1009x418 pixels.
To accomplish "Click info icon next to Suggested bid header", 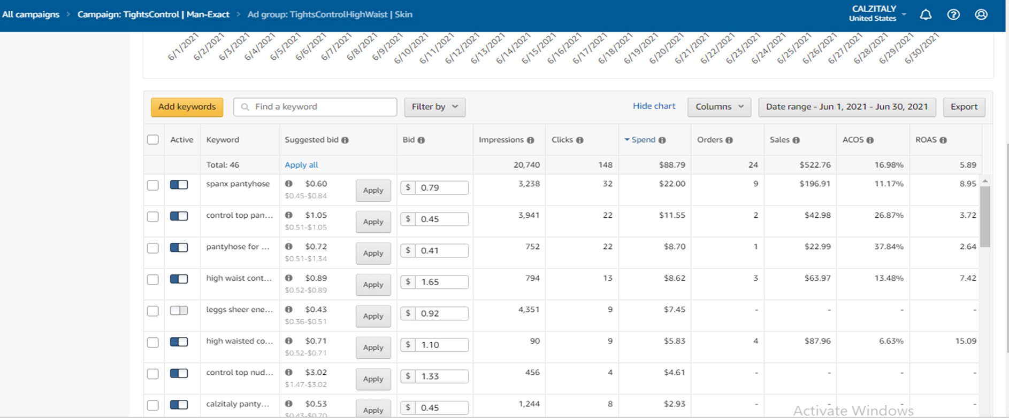I will 345,140.
